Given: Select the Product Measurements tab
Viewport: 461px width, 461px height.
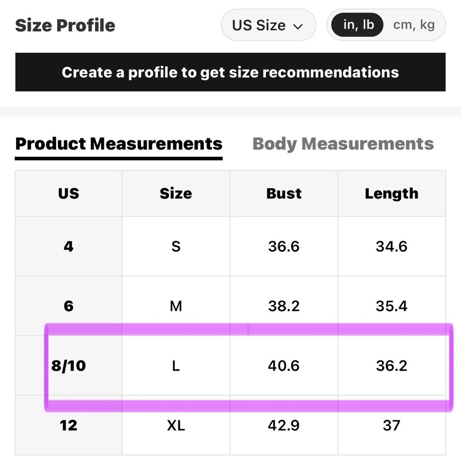Looking at the screenshot, I should 119,144.
